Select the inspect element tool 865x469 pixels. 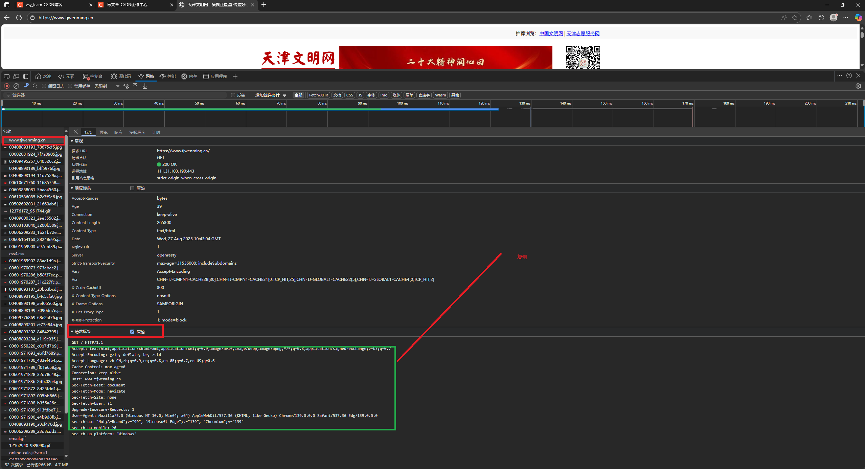point(7,76)
